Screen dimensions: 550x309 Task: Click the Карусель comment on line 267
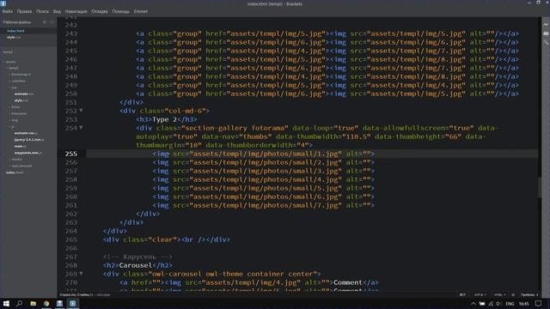tap(137, 257)
